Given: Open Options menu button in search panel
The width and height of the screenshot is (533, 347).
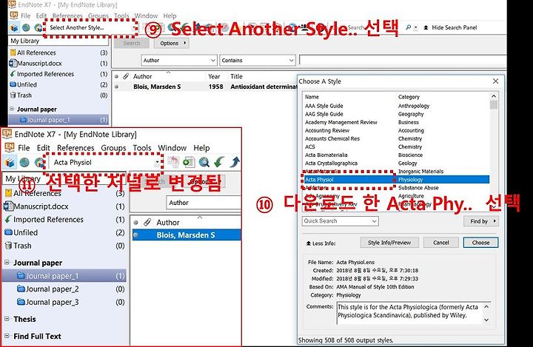Looking at the screenshot, I should pos(172,43).
